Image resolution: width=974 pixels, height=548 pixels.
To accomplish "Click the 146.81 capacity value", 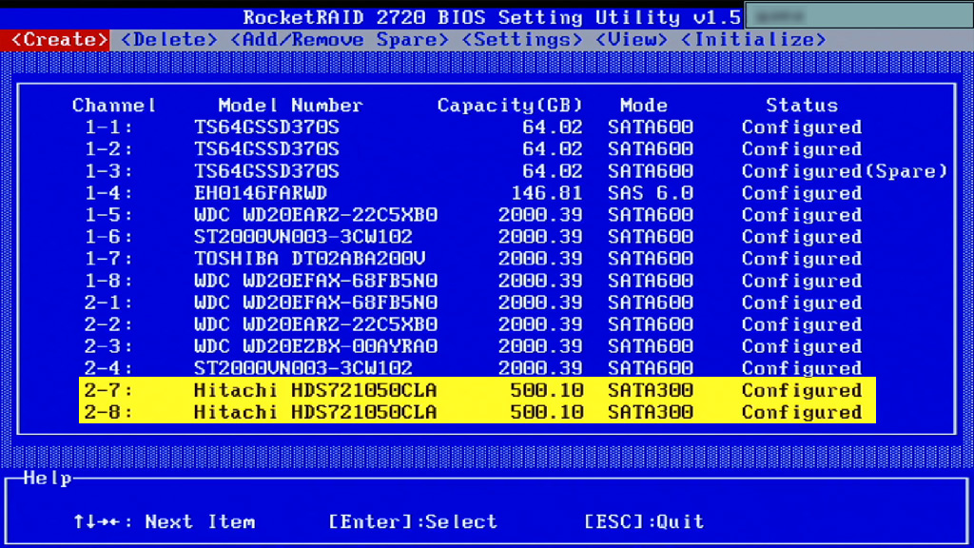I will pyautogui.click(x=547, y=193).
